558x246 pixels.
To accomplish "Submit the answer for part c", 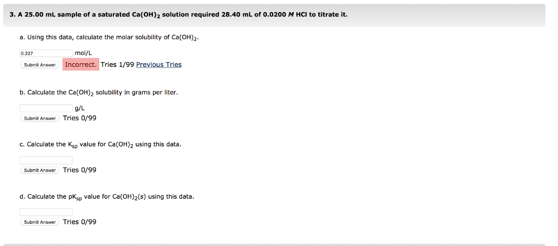I will click(40, 170).
